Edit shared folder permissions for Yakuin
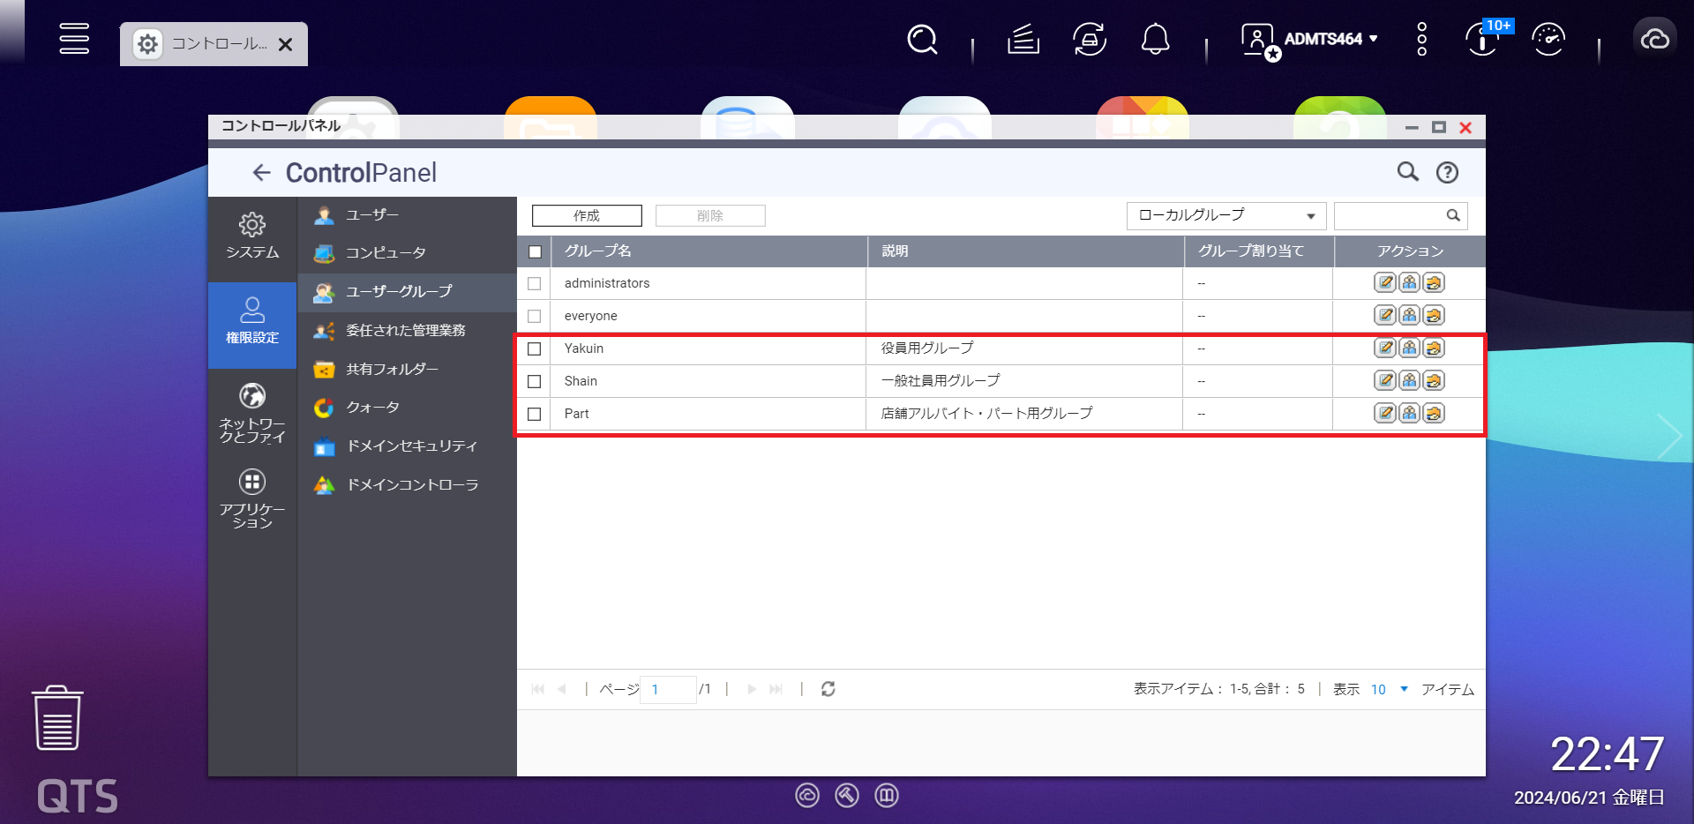1694x824 pixels. [1433, 348]
